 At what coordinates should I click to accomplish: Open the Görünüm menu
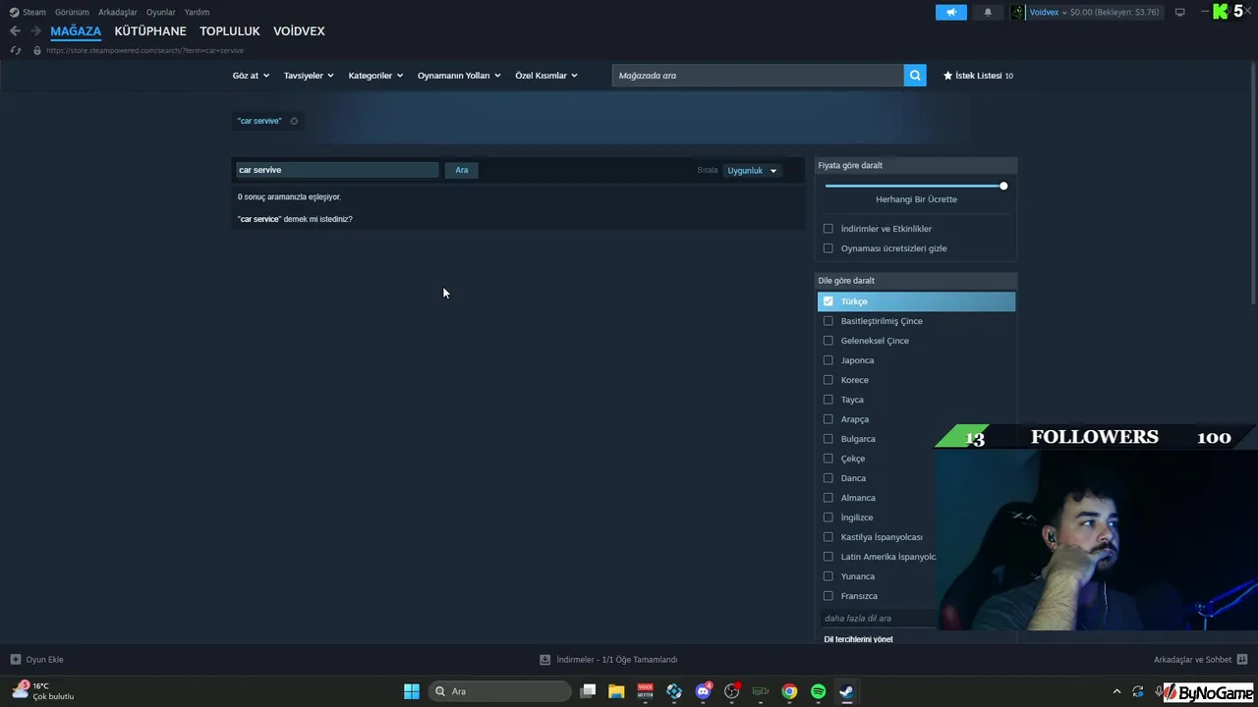click(72, 12)
